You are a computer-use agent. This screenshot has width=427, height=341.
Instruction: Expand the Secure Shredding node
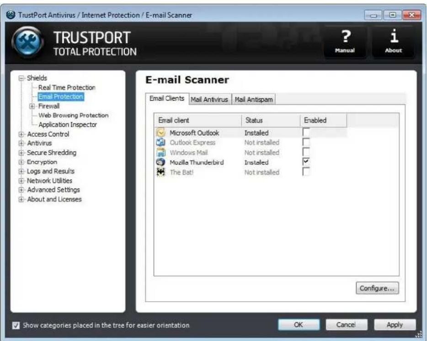pos(21,153)
